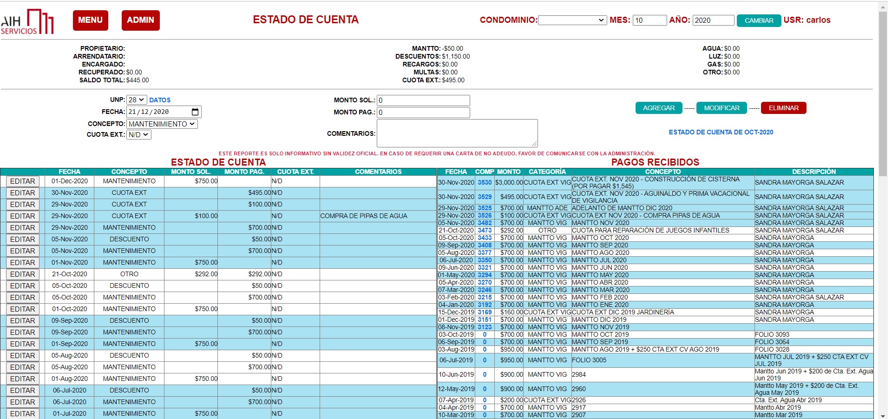Open ESTADO DE CUENTA DE OCT-2020 link

click(721, 133)
